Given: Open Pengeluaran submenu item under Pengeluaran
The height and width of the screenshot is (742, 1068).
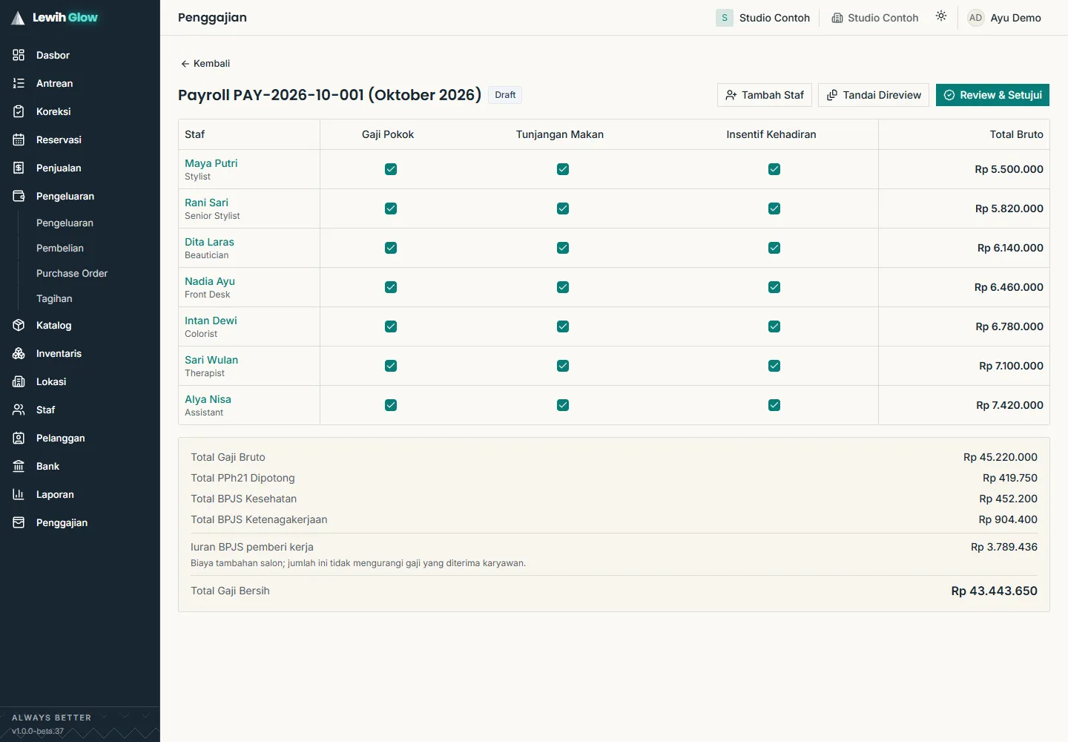Looking at the screenshot, I should click(x=65, y=223).
